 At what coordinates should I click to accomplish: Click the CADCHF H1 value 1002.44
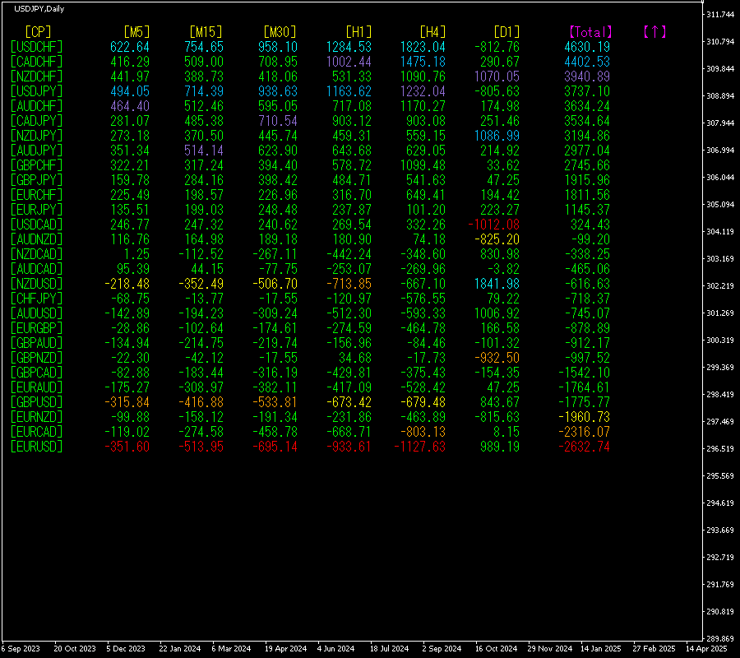click(x=349, y=62)
